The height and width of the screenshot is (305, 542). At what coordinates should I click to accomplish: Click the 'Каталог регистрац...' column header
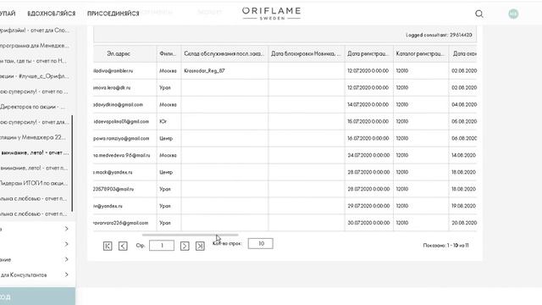(420, 53)
